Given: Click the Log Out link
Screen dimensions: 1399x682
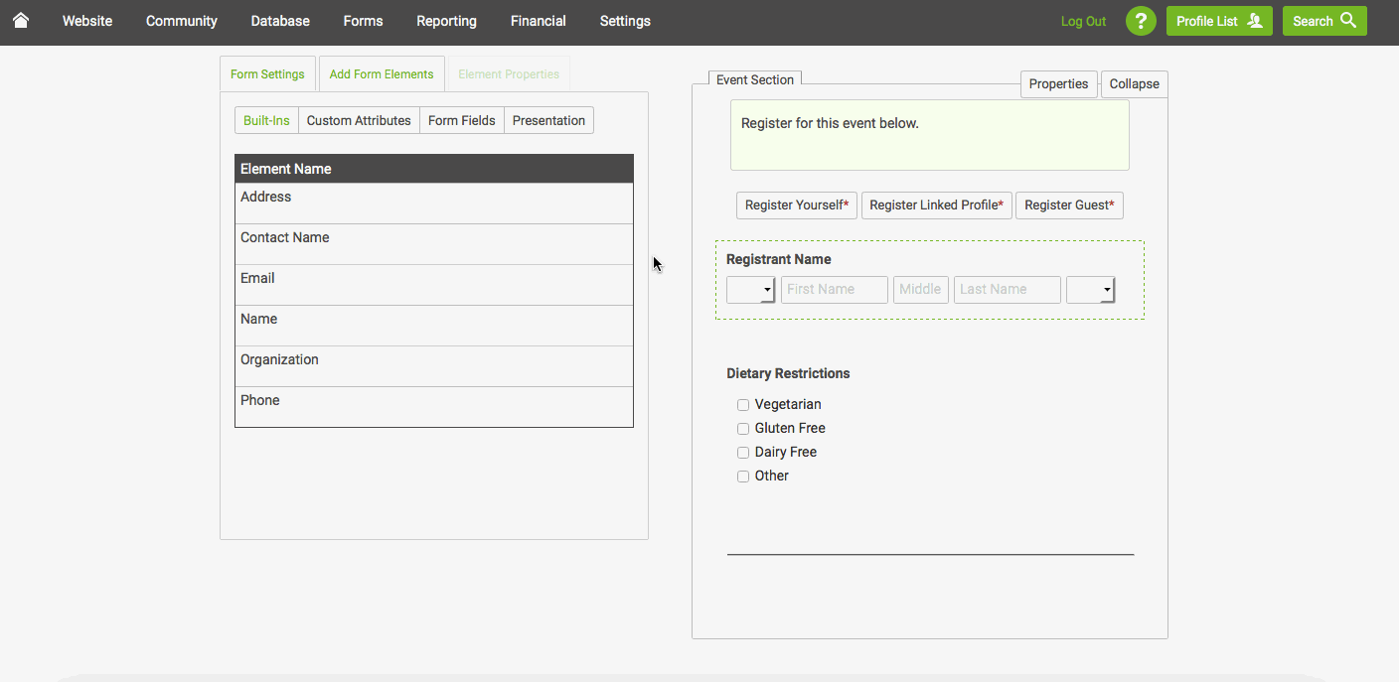Looking at the screenshot, I should coord(1083,21).
